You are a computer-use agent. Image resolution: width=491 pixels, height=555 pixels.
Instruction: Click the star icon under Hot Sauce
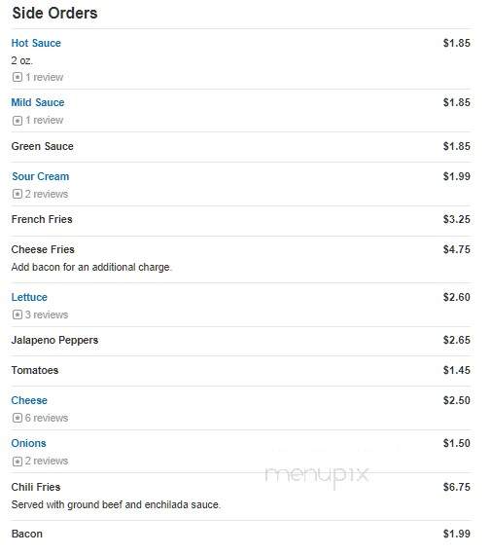point(17,77)
